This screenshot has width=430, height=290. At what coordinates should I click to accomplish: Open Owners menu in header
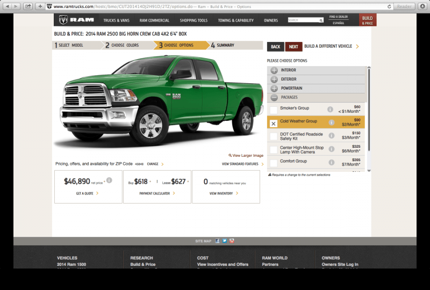tap(271, 20)
